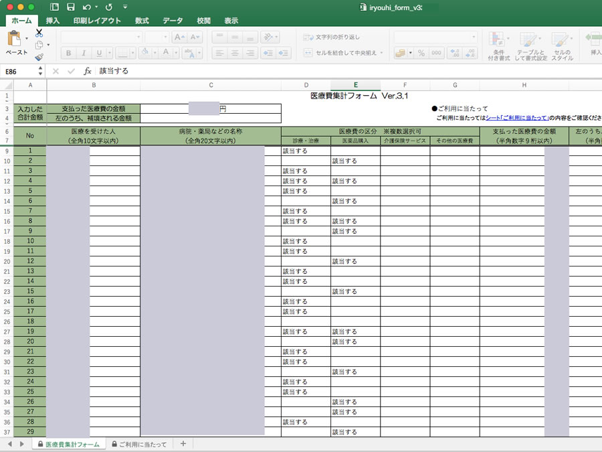Click the increase decimal places icon
Viewport: 602px width, 452px height.
tap(455, 53)
